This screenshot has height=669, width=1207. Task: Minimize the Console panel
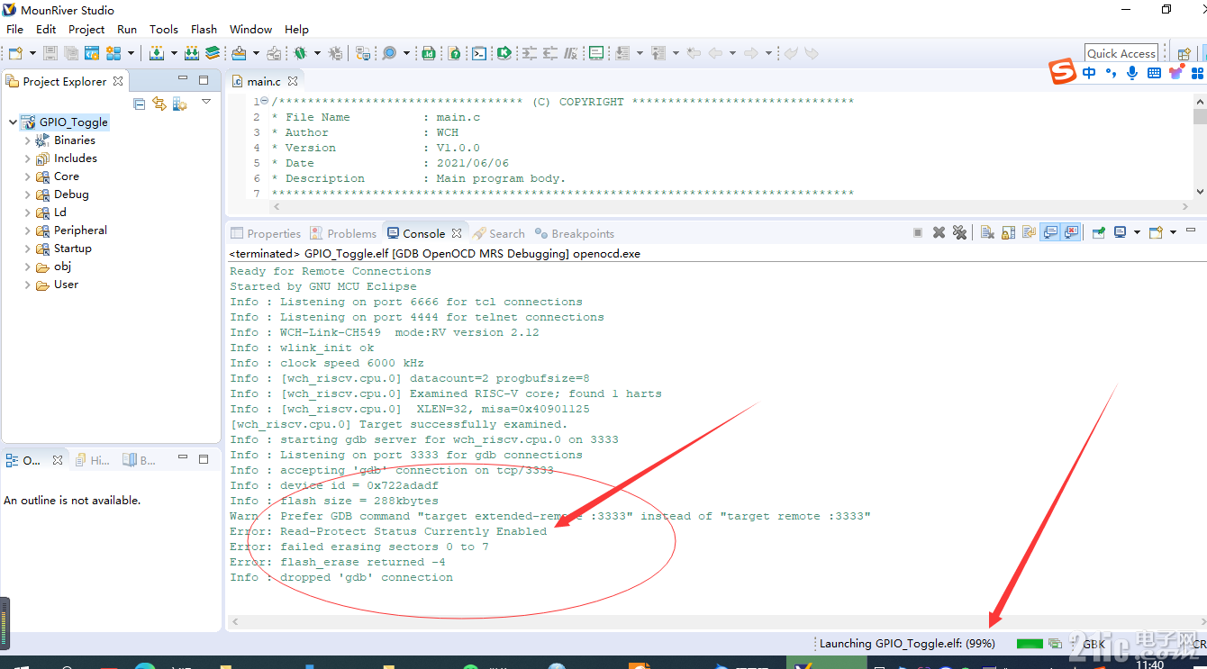[1191, 231]
